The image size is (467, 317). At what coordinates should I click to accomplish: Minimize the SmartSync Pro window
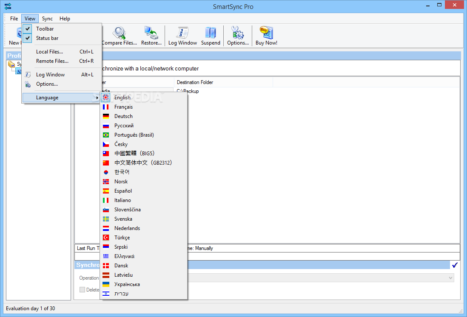[x=428, y=6]
